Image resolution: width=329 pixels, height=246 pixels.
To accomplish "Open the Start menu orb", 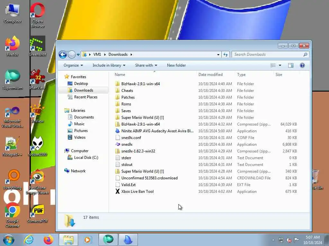I will pos(9,240).
